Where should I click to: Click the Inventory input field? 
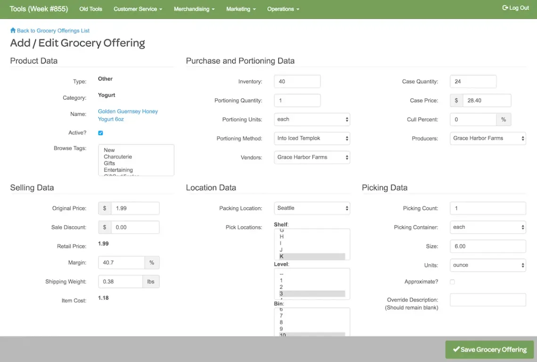(297, 81)
